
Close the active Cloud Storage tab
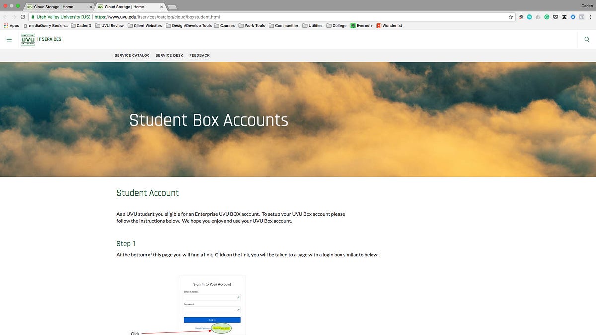click(x=161, y=7)
